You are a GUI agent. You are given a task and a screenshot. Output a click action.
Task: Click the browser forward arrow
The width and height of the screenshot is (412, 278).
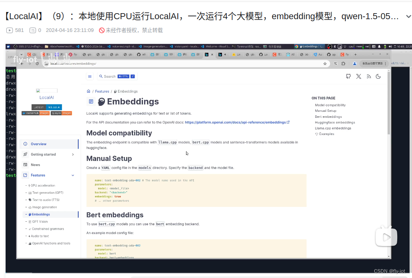tap(30, 64)
